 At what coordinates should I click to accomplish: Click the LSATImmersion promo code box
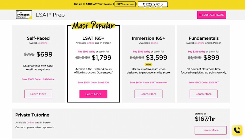(125, 4)
